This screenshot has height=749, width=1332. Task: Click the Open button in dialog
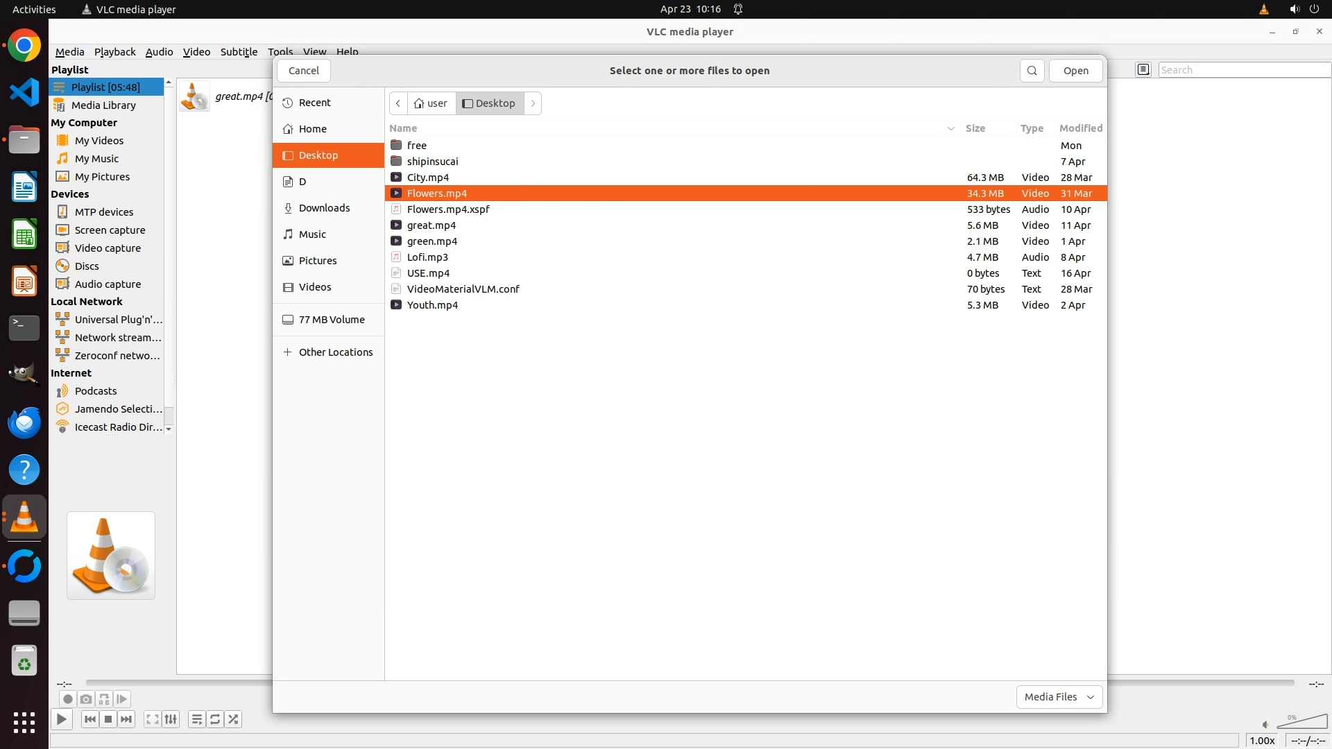[x=1075, y=71]
